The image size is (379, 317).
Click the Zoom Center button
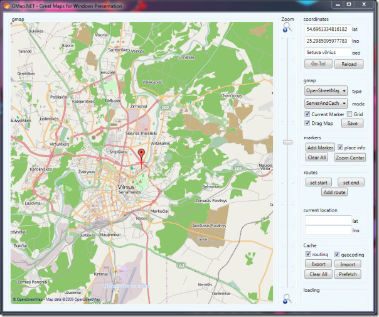click(x=350, y=158)
